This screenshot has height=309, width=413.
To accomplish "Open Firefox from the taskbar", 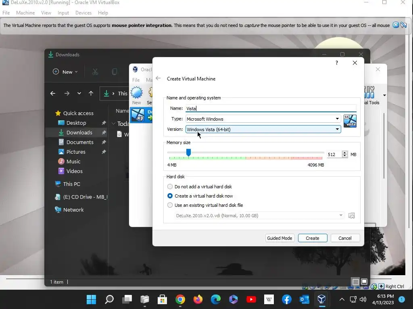I will [198, 299].
